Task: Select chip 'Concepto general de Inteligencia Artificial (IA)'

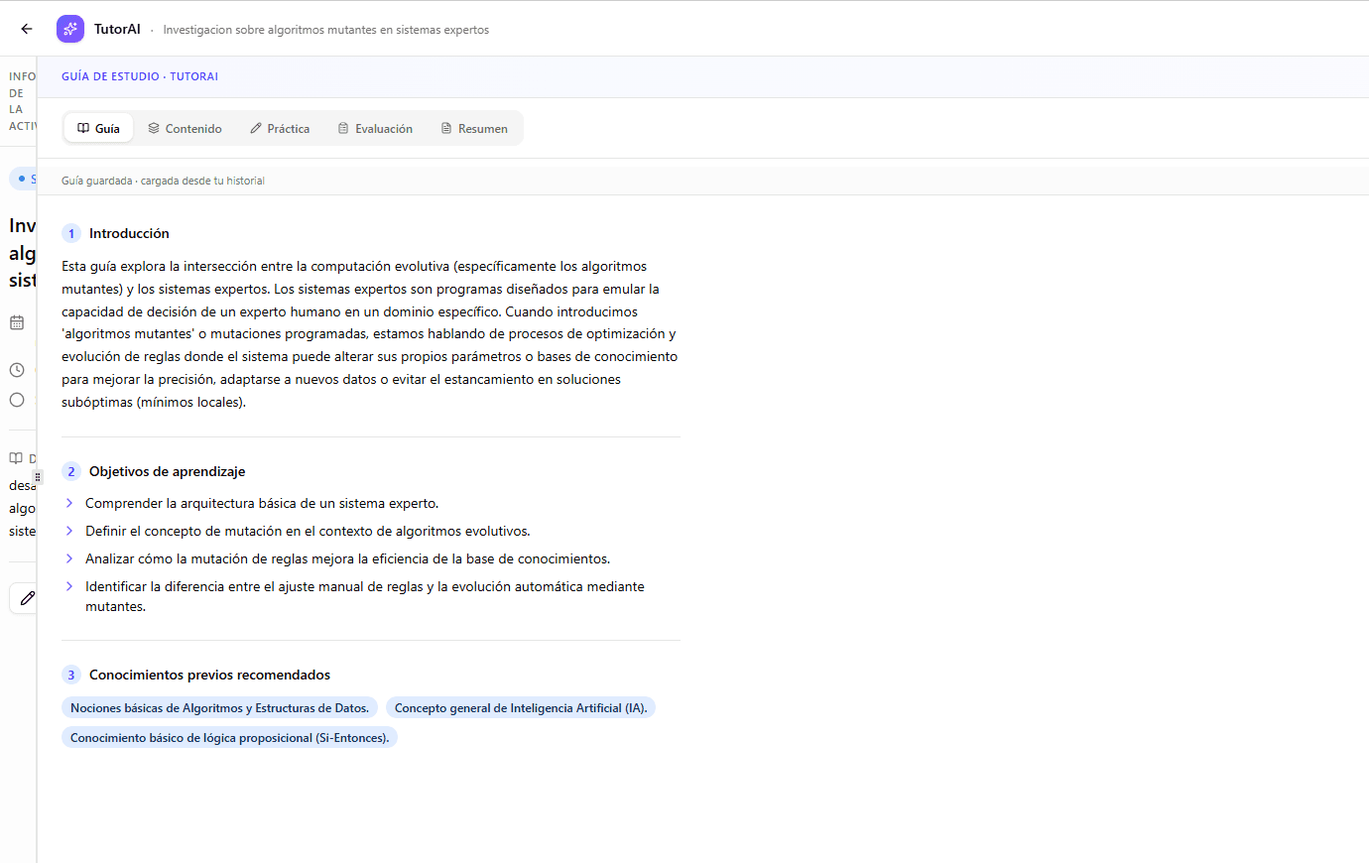Action: tap(521, 707)
